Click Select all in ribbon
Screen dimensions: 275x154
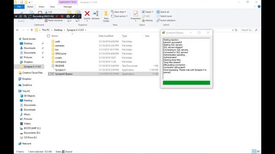click(x=163, y=12)
